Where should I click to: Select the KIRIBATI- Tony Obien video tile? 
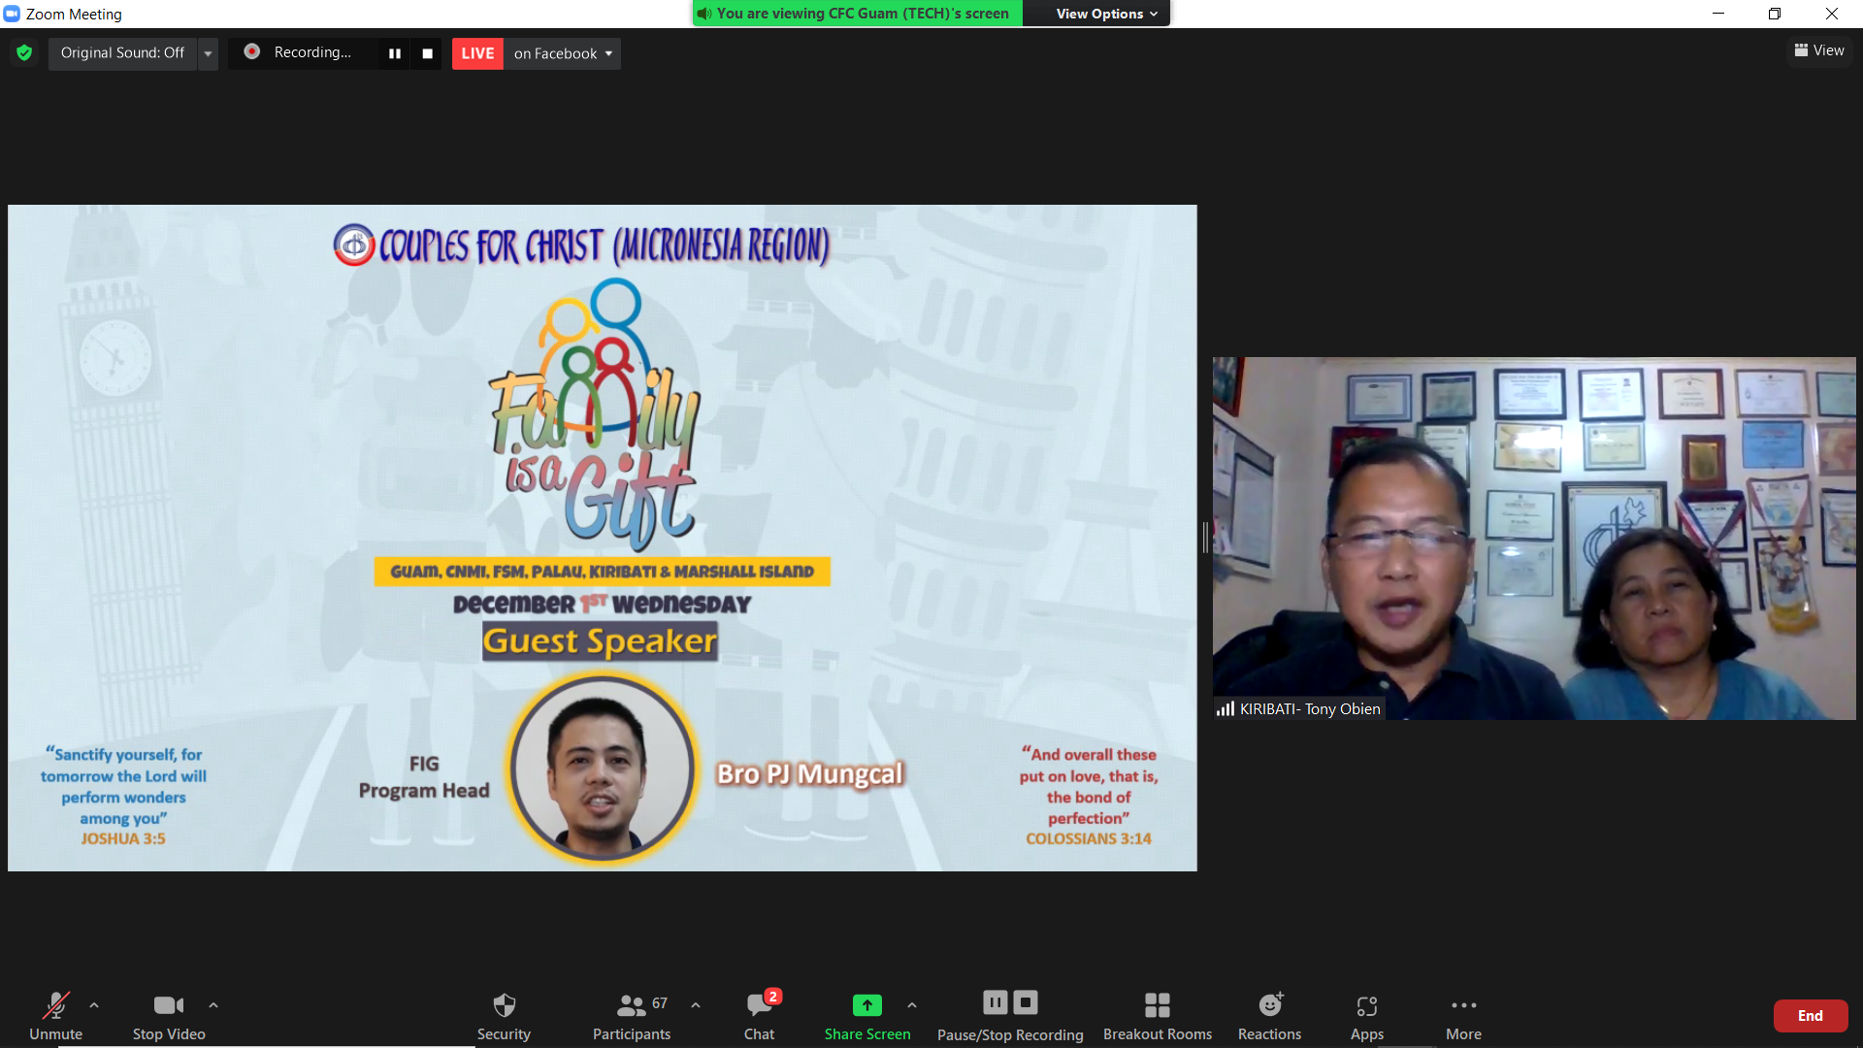coord(1534,539)
